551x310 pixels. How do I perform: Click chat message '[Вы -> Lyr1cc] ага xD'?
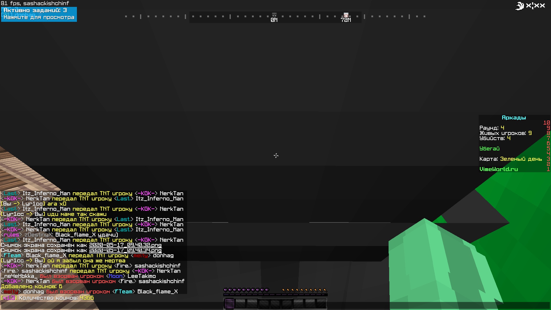[34, 204]
